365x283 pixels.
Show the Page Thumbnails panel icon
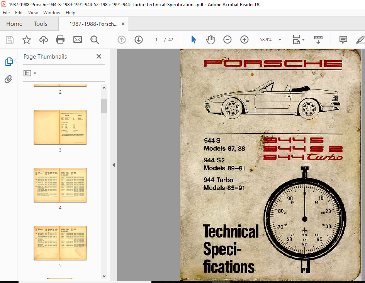tap(9, 62)
